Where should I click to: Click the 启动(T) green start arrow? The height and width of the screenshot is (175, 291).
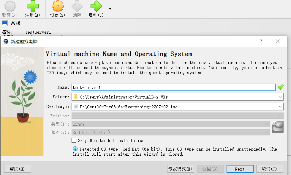point(96,6)
